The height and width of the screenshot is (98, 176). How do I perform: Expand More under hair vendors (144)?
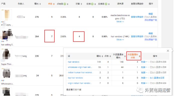click(x=120, y=40)
